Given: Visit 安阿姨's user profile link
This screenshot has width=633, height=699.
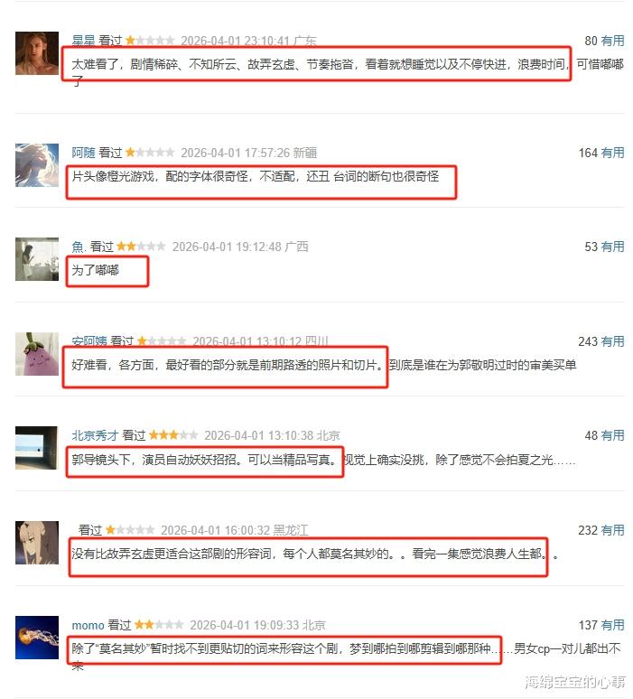Looking at the screenshot, I should tap(89, 341).
